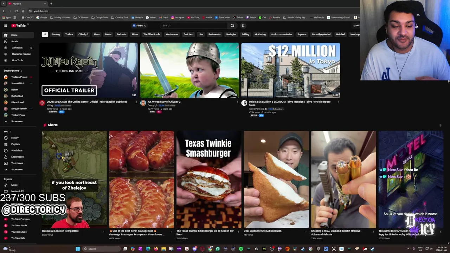
Task: Open IShowSpeed subscription channel
Action: coord(18,102)
